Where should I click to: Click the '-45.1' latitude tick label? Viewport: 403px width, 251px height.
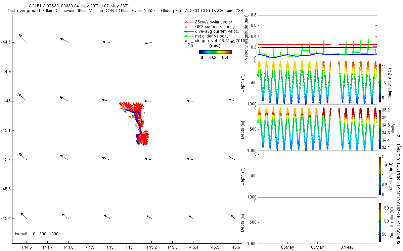(6, 130)
